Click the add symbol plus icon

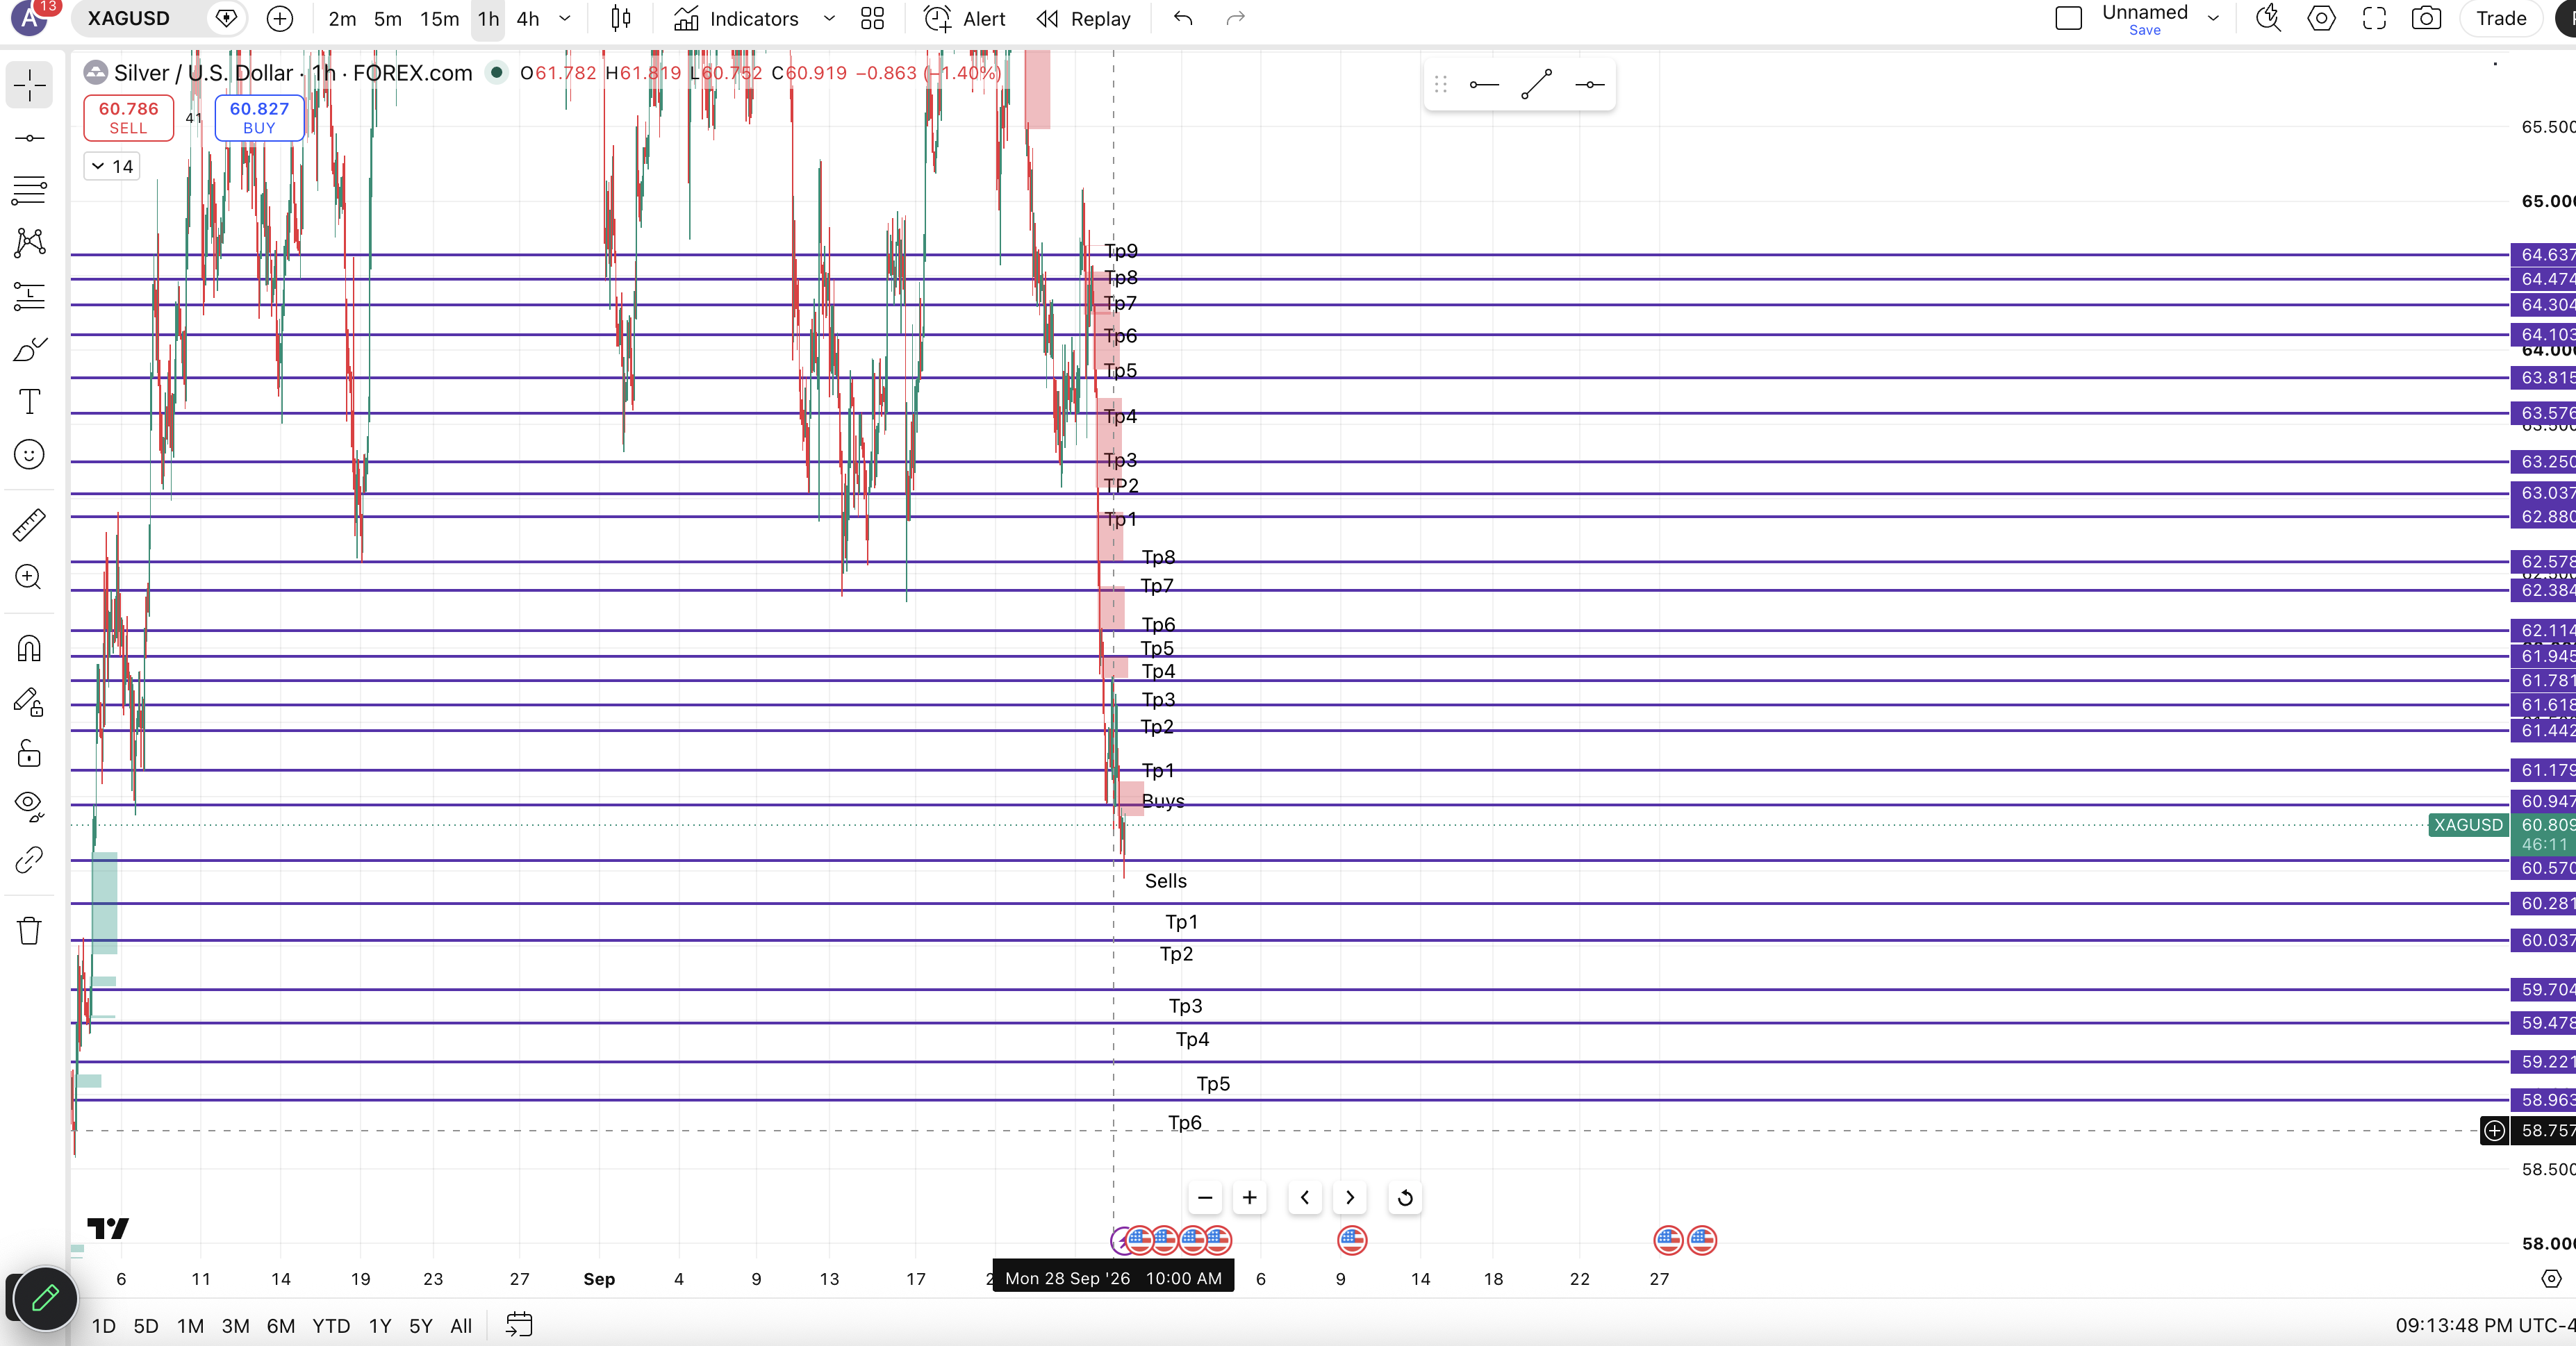280,18
